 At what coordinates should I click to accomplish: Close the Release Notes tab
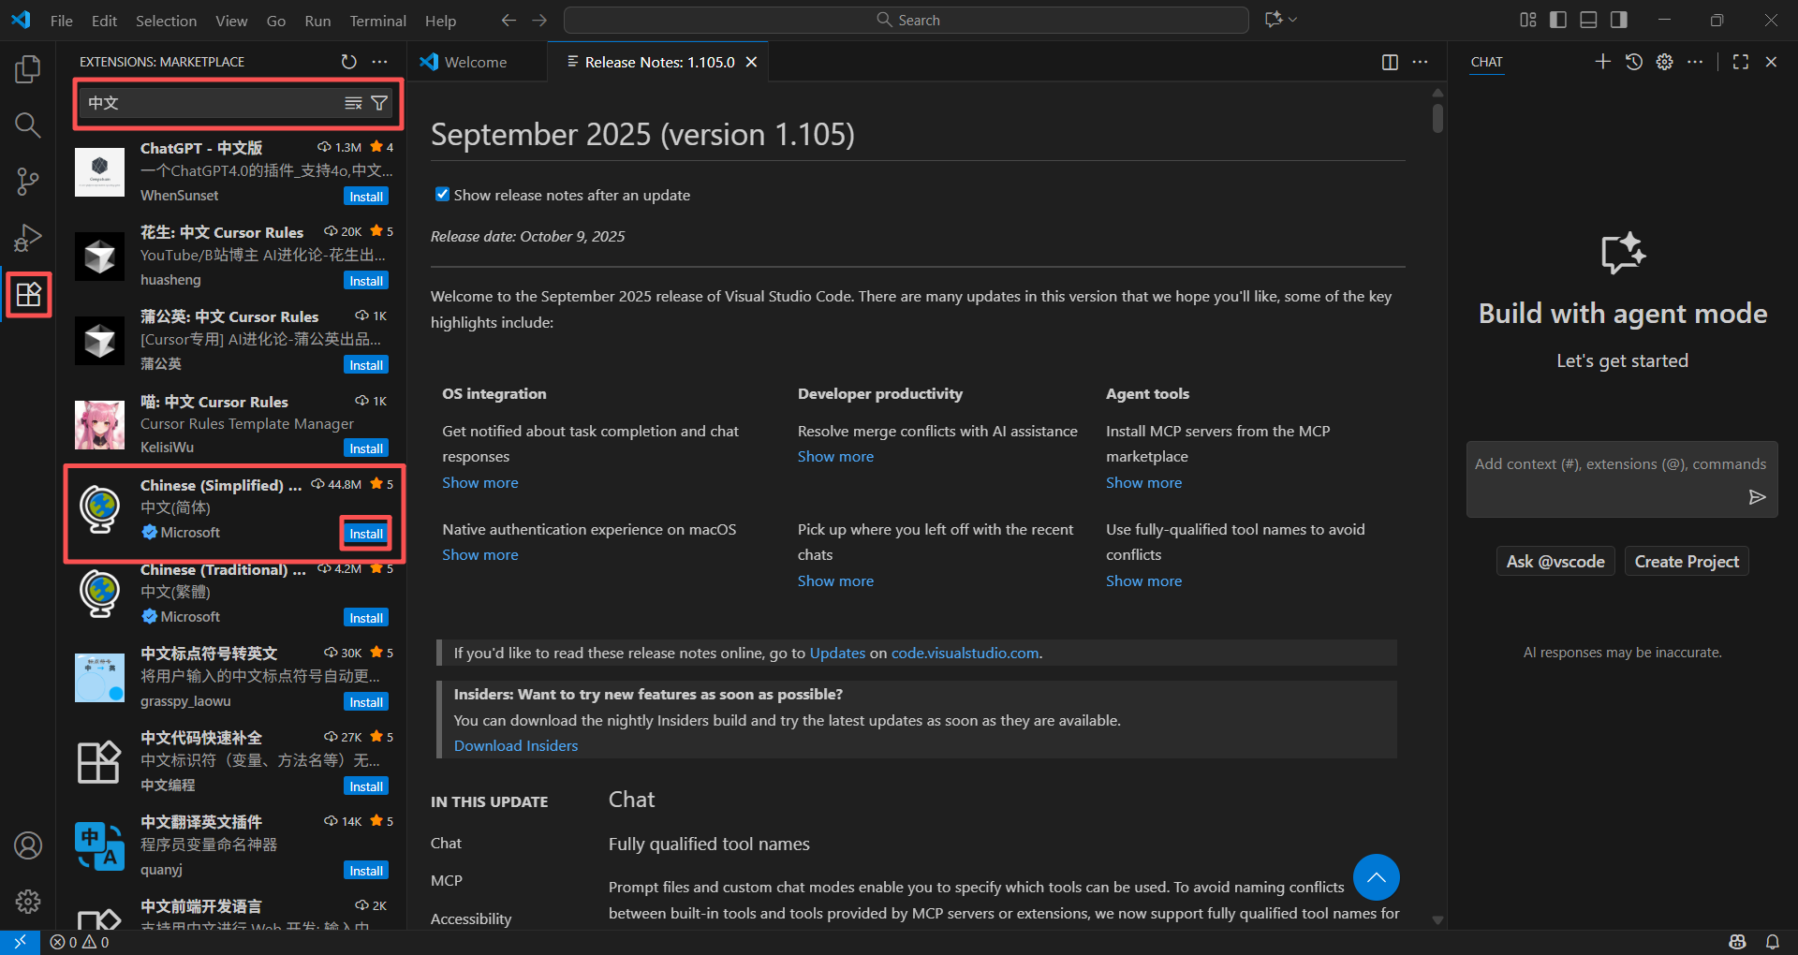pyautogui.click(x=751, y=62)
